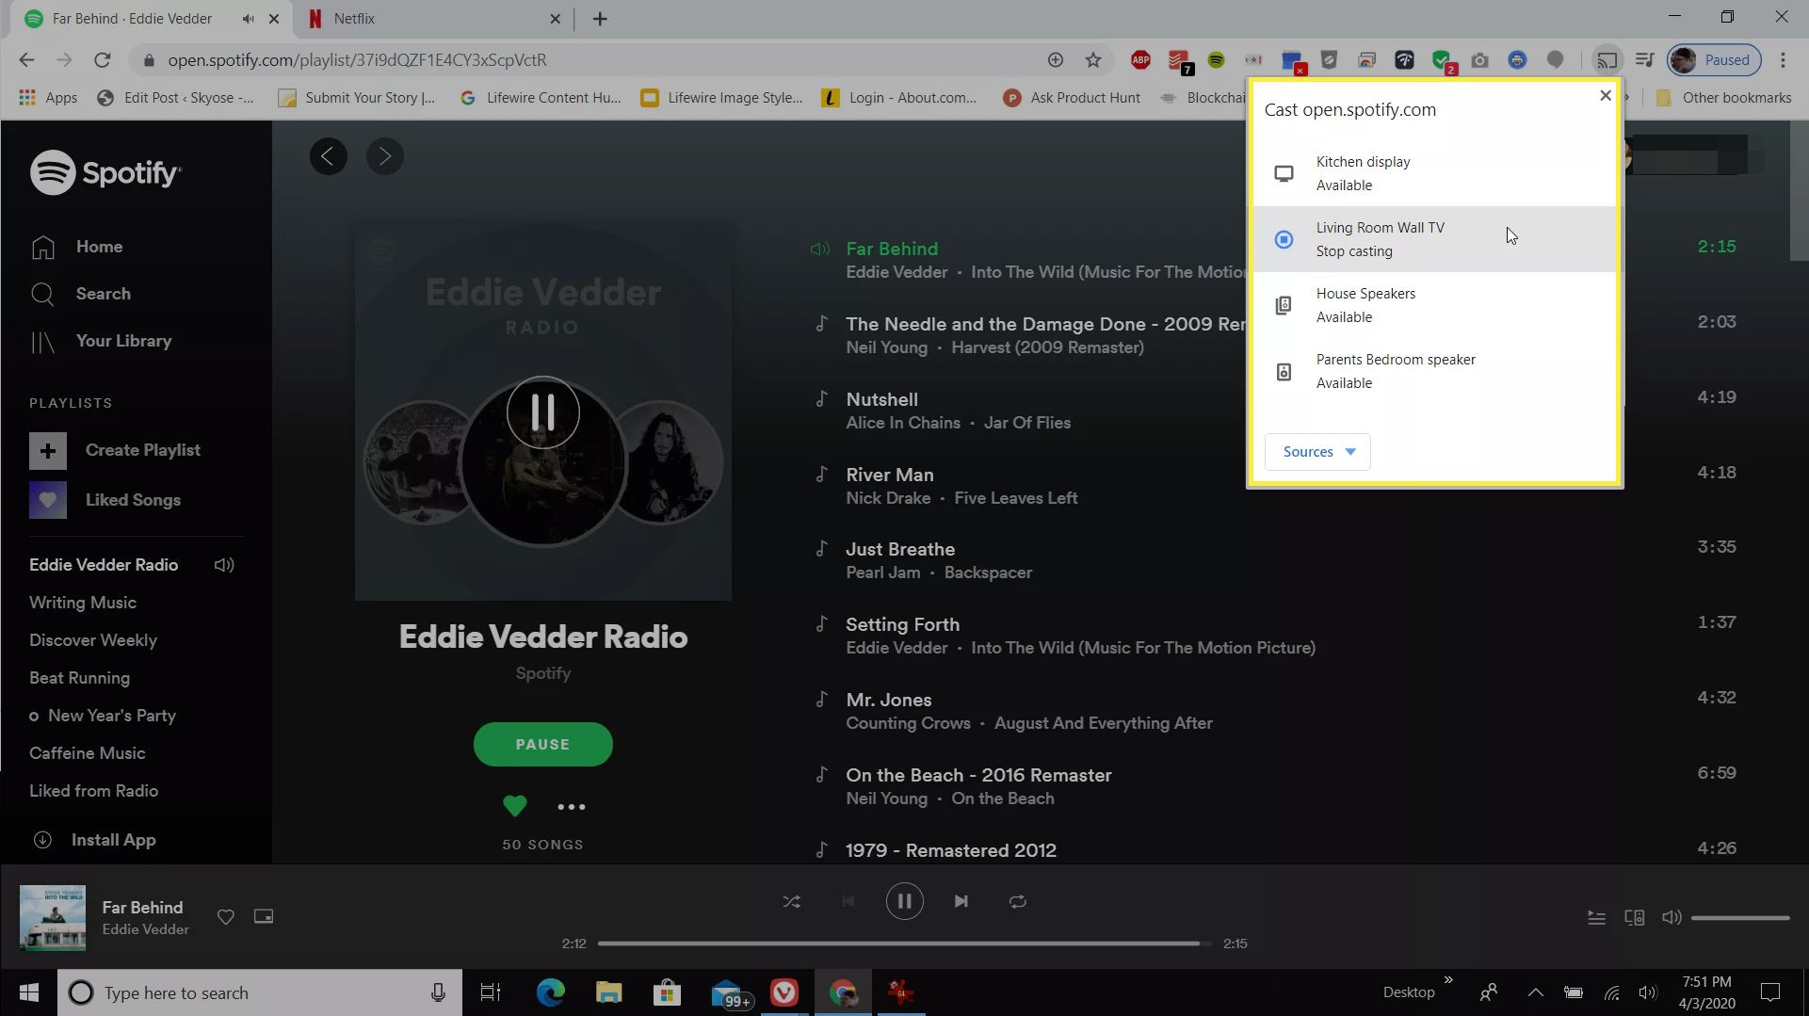Click the Chrome Cast toolbar icon
This screenshot has height=1016, width=1809.
1607,60
